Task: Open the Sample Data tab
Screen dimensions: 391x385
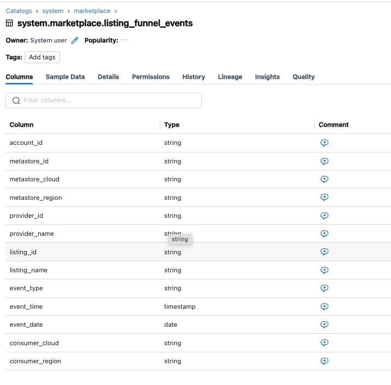Action: point(65,77)
